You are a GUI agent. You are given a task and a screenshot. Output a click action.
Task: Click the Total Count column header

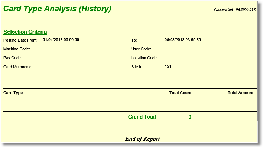pos(180,93)
